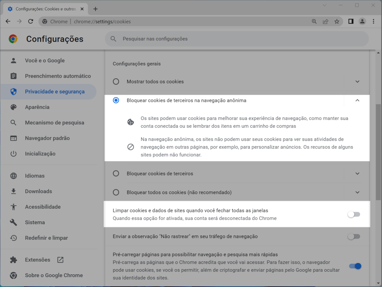Open the zoom magnifier icon in address bar
The image size is (382, 287).
pyautogui.click(x=314, y=22)
